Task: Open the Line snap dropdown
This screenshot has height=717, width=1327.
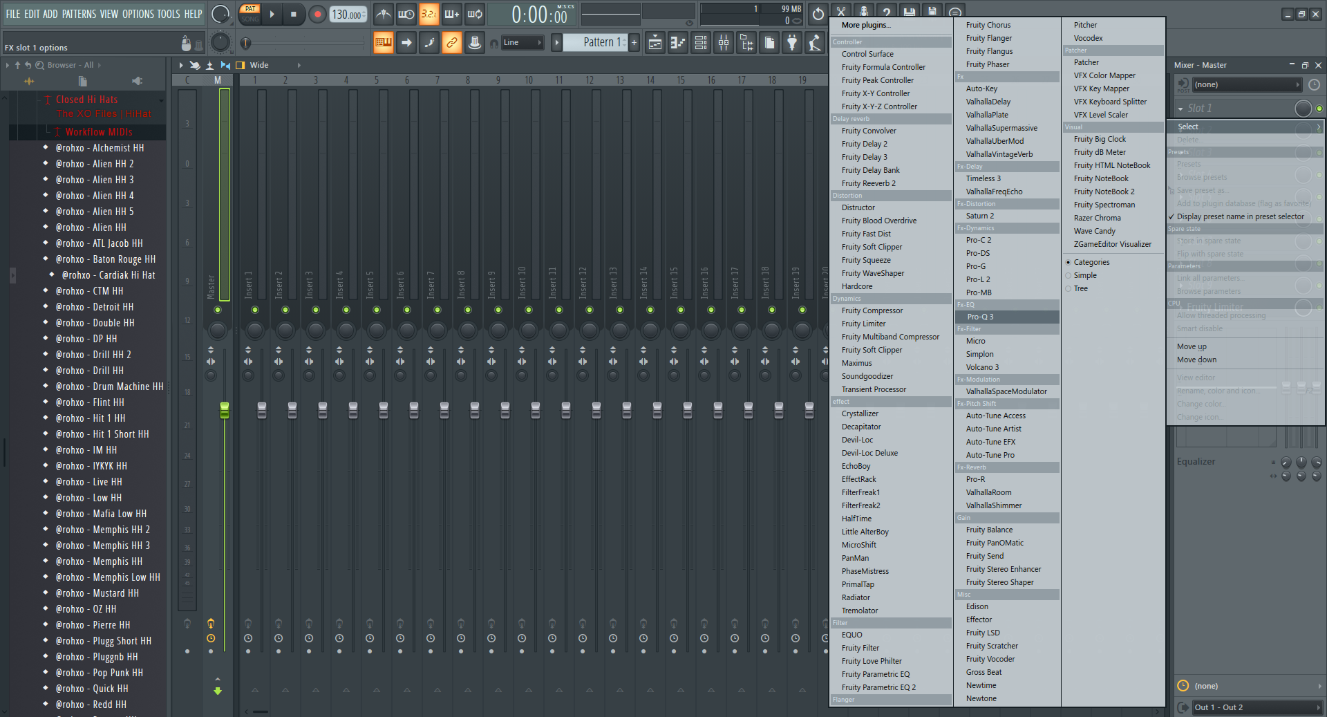Action: pos(523,42)
